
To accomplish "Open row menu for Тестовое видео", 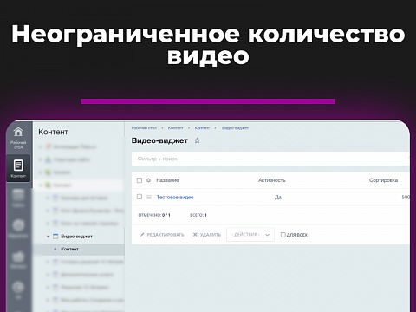I will (149, 197).
